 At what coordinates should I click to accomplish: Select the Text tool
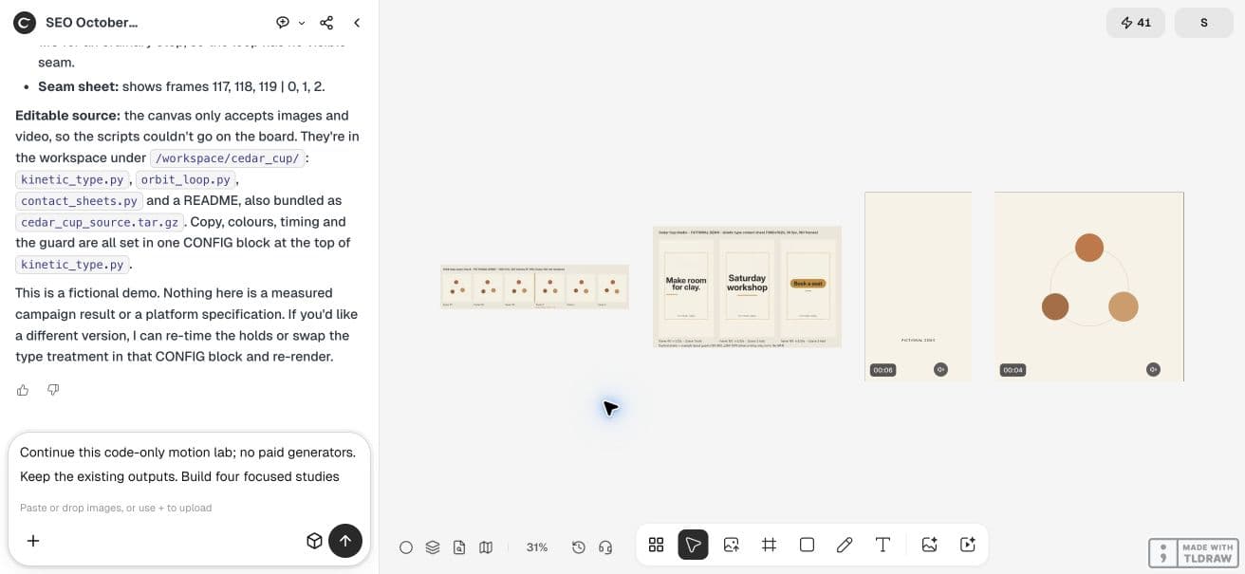(883, 545)
